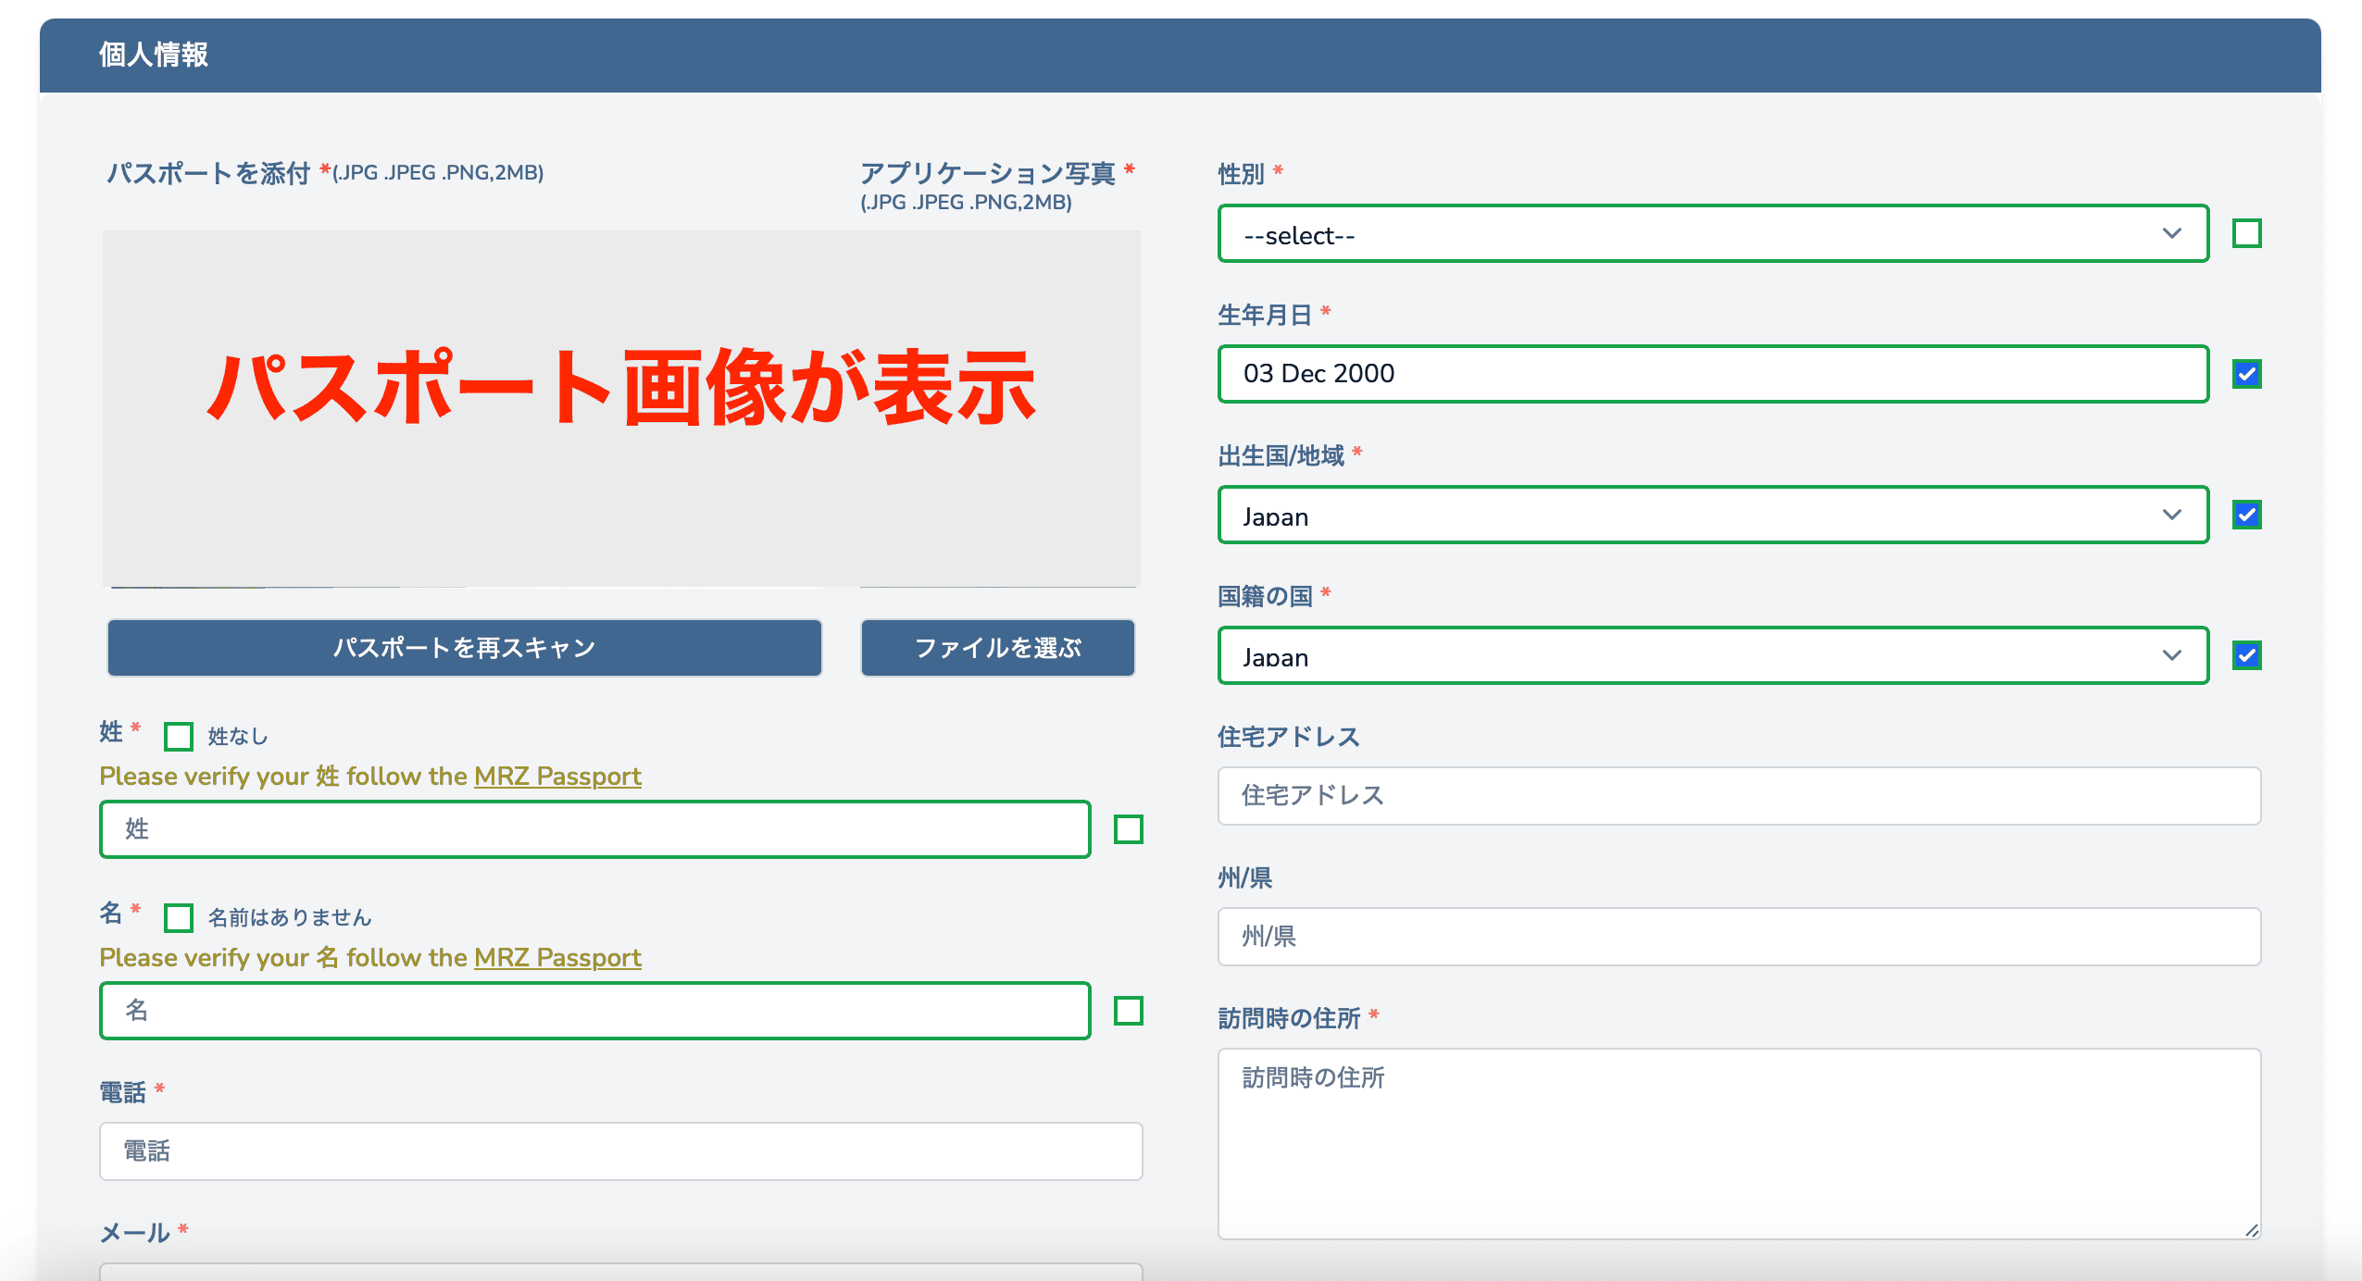Open the 性別 select dropdown
Viewport: 2362px width, 1281px height.
coord(1712,234)
